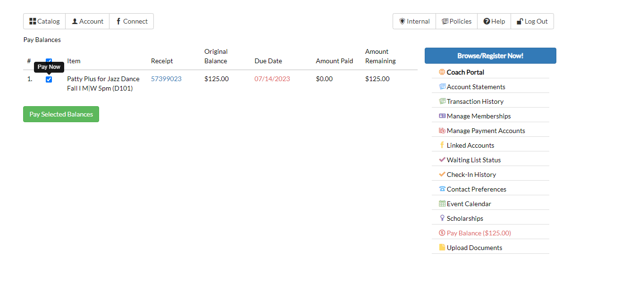Open the Event Calendar grid icon

click(442, 203)
